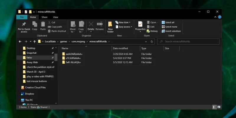This screenshot has width=236, height=118.
Task: Click Cut with the scissors icon
Action: [x=51, y=22]
